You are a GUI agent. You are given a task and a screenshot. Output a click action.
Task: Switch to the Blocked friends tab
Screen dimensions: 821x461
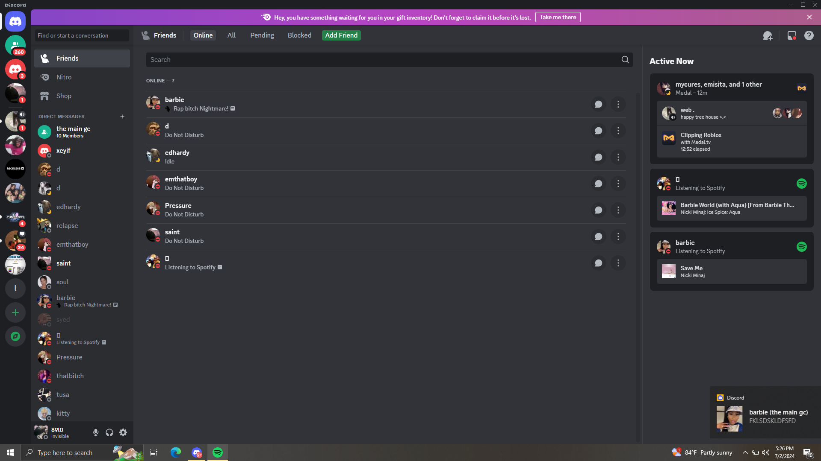299,35
